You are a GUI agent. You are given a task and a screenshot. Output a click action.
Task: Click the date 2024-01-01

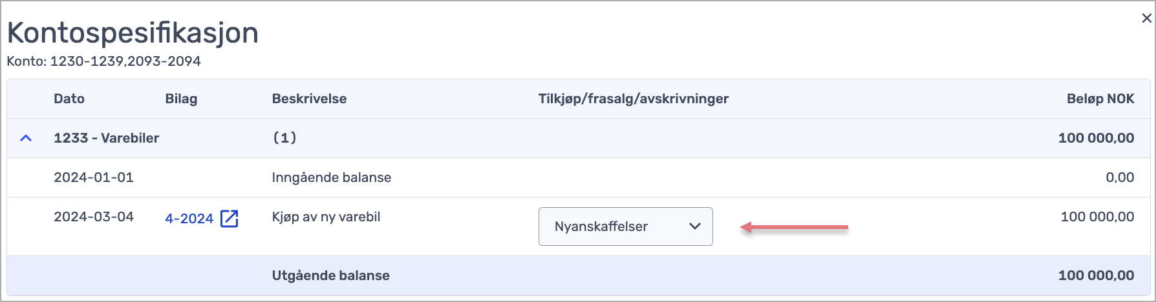tap(94, 177)
